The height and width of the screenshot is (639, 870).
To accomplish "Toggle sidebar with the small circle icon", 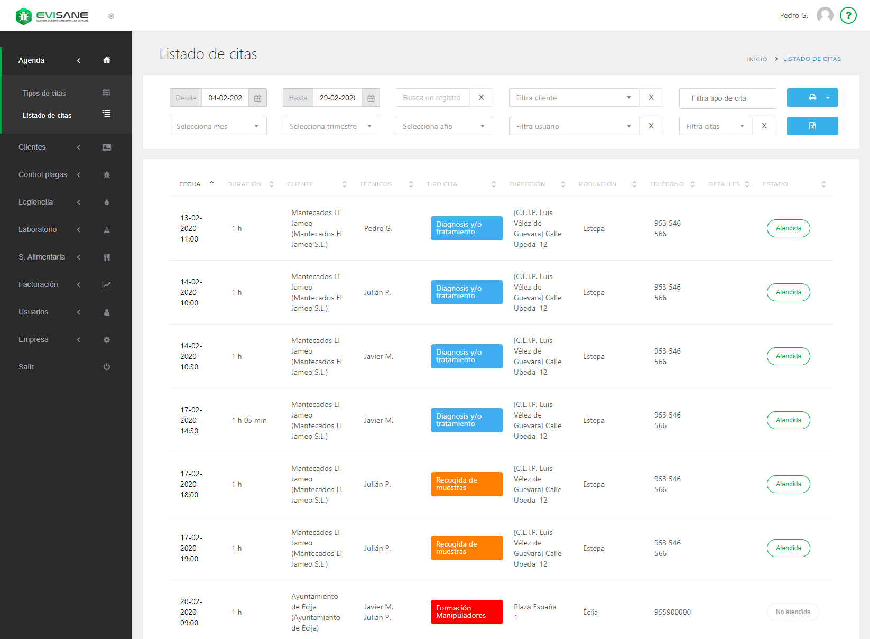I will 111,16.
